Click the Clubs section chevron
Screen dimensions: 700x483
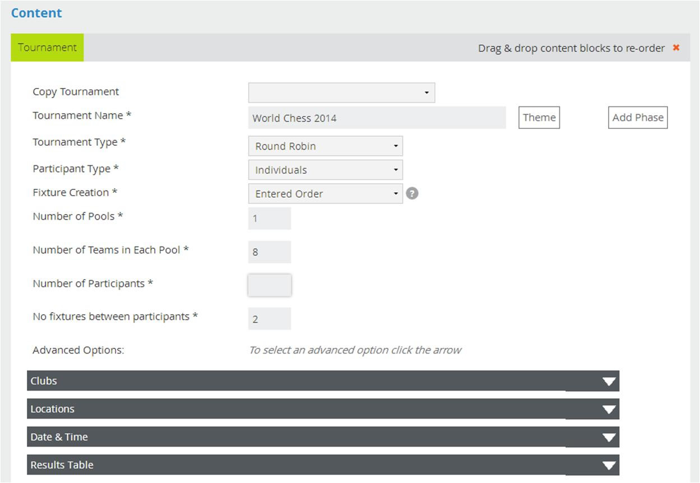[609, 380]
